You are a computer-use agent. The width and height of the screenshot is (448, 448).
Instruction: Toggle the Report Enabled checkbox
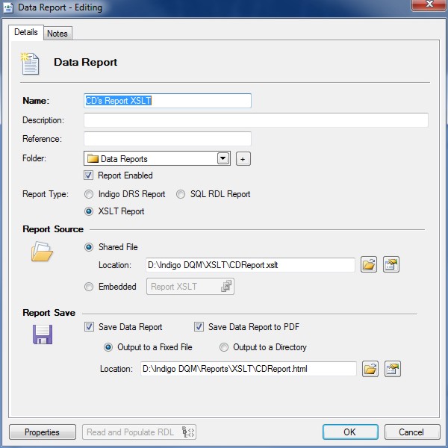click(x=90, y=175)
